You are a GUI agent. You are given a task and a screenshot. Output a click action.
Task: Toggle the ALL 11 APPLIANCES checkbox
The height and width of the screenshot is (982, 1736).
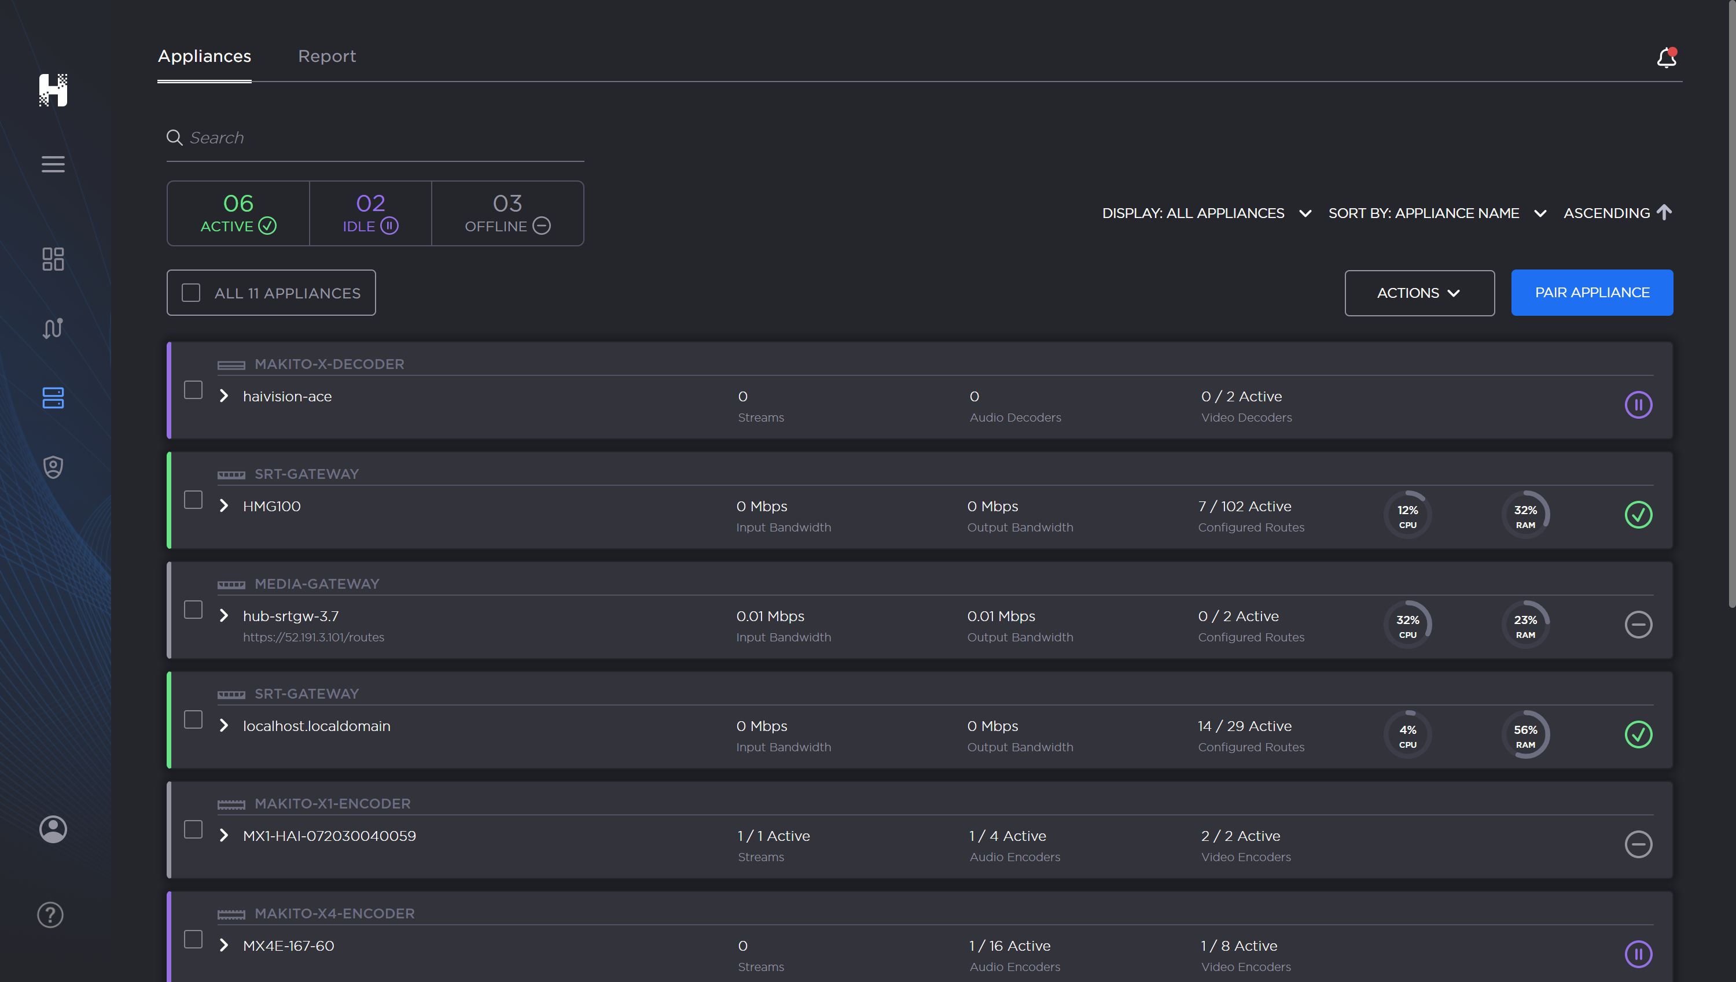click(x=191, y=292)
